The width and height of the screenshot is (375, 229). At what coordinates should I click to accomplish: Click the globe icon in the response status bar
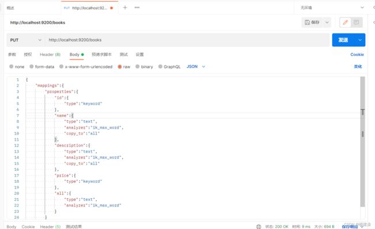(x=258, y=226)
